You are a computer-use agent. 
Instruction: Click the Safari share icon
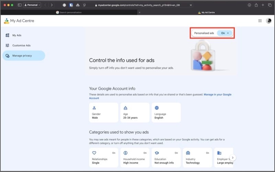point(256,5)
